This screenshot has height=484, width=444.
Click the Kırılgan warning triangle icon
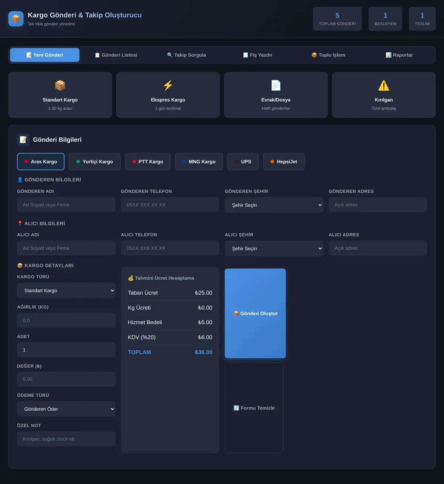[384, 85]
